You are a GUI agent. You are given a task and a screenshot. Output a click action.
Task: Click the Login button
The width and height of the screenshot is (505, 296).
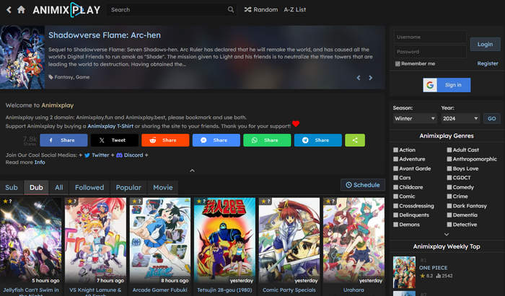[x=485, y=45]
